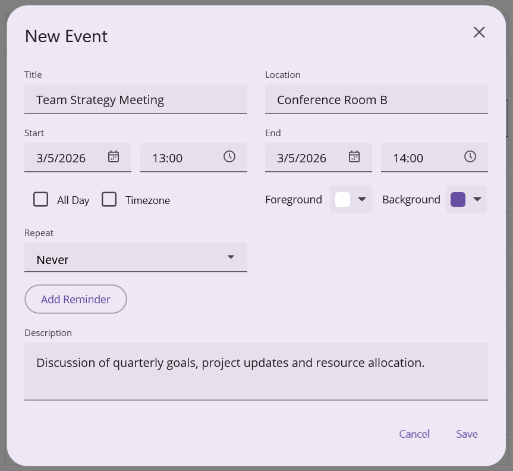Open the Repeat dropdown set to Never
513x471 pixels.
point(136,258)
